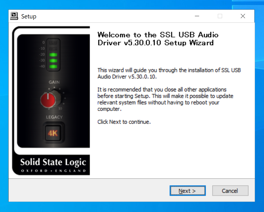This screenshot has height=212, width=264.
Task: Click the "Click Next to continue." text
Action: pos(124,122)
